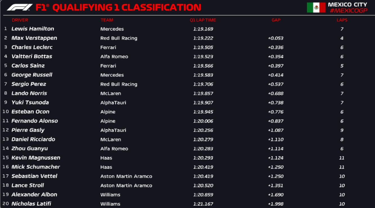This screenshot has width=375, height=208.
Task: Click the F1 logo icon
Action: tap(19, 7)
